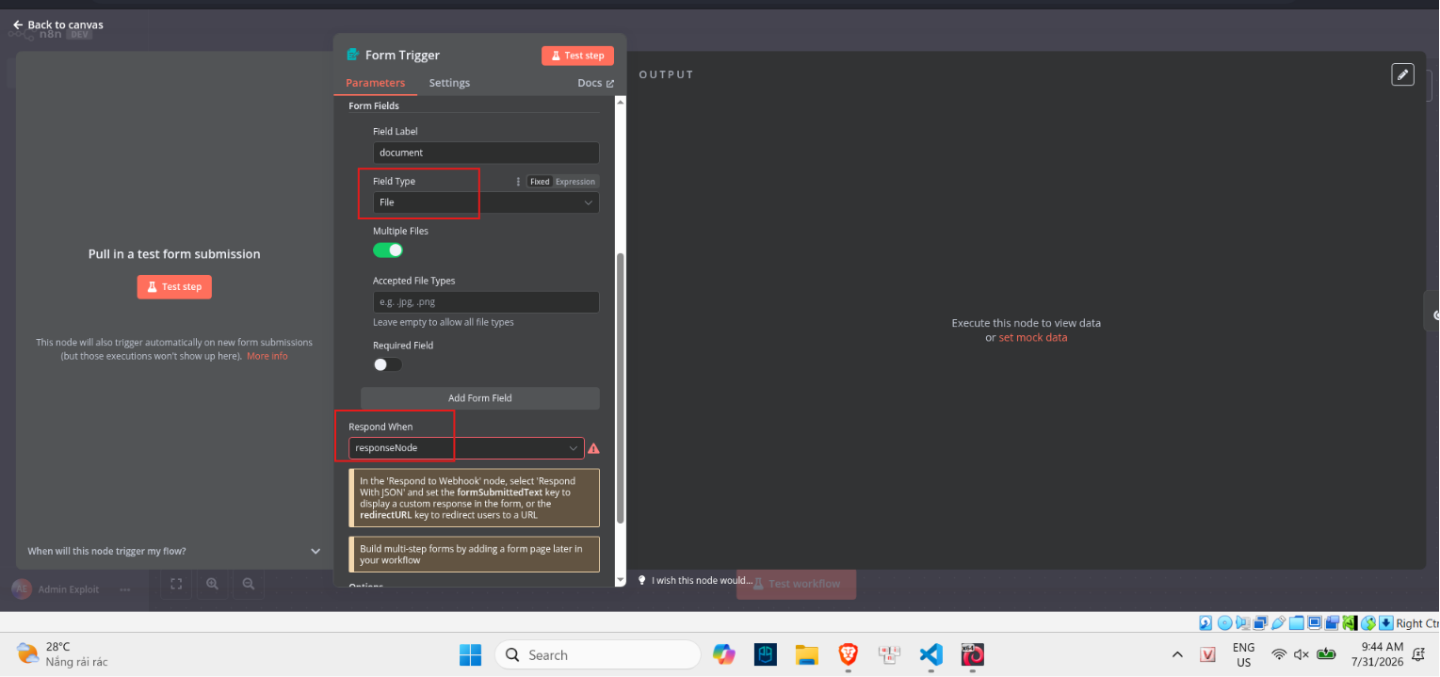Open Visual Studio Code from the taskbar
Screen dimensions: 1440x677
click(x=930, y=654)
